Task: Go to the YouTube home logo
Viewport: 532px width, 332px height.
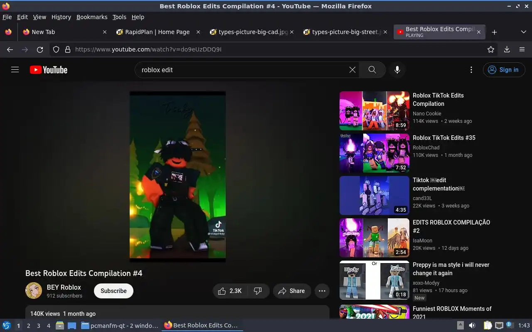Action: (x=49, y=70)
